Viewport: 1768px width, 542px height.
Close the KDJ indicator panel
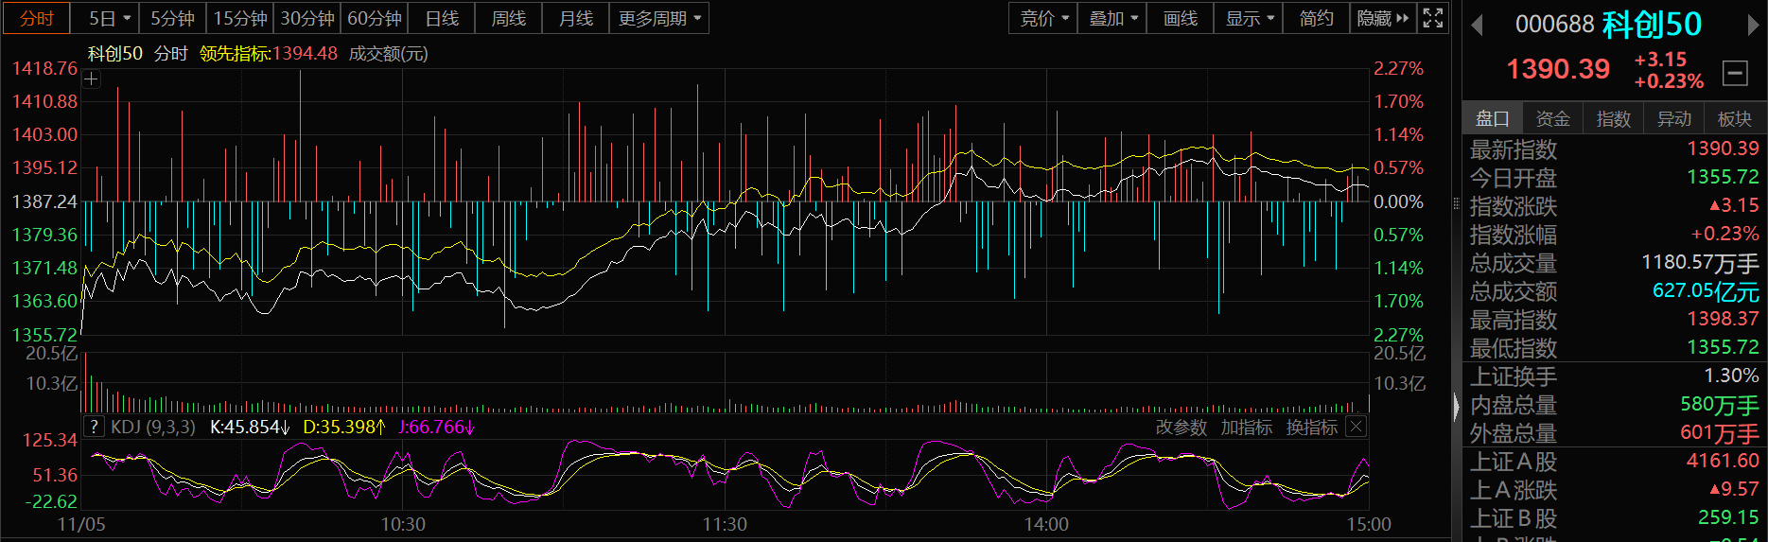point(1356,427)
